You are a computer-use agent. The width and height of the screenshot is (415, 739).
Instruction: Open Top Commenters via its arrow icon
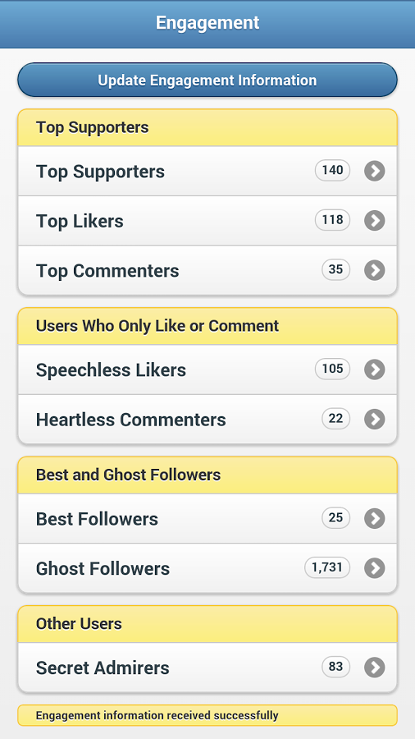point(375,270)
